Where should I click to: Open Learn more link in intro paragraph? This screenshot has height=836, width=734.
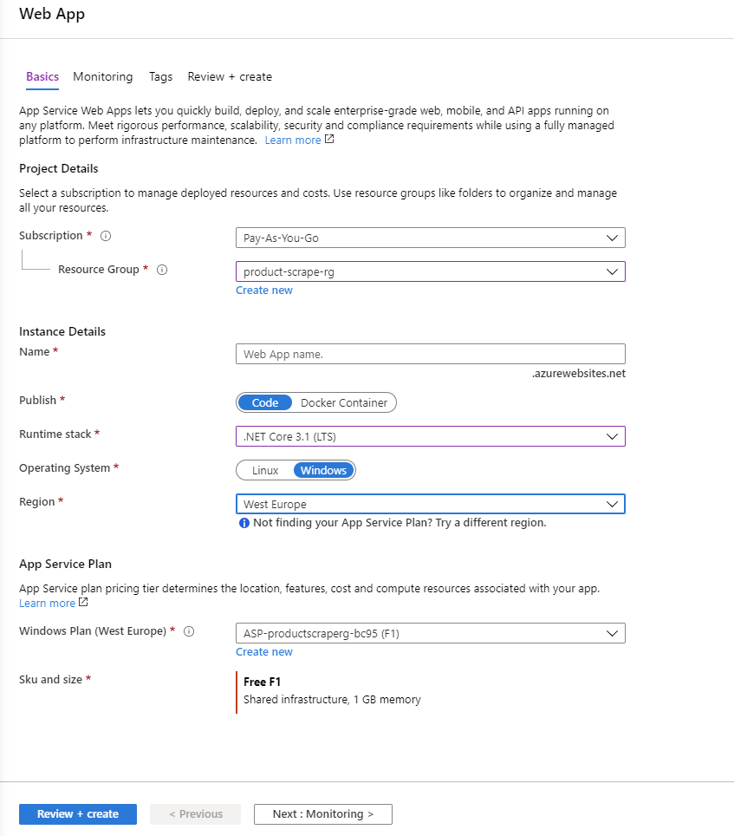click(293, 140)
